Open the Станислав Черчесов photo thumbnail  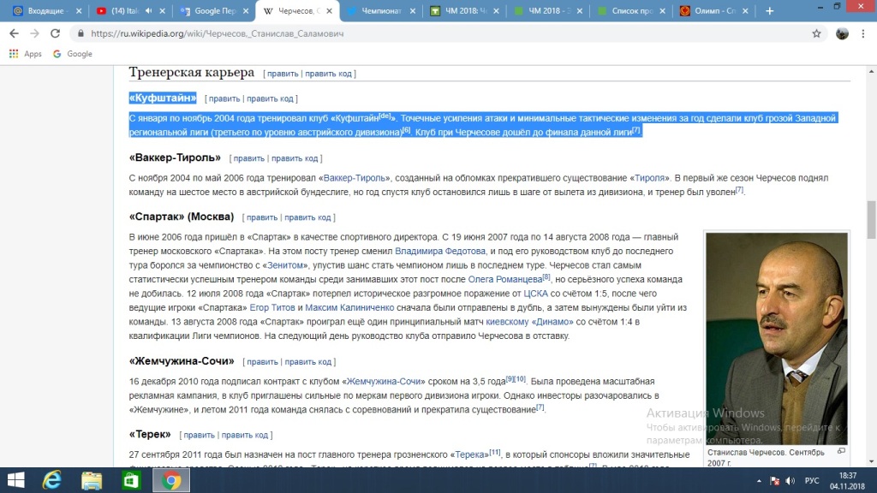(x=776, y=339)
